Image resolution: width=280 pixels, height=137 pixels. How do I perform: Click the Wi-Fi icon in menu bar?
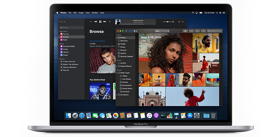[193, 13]
